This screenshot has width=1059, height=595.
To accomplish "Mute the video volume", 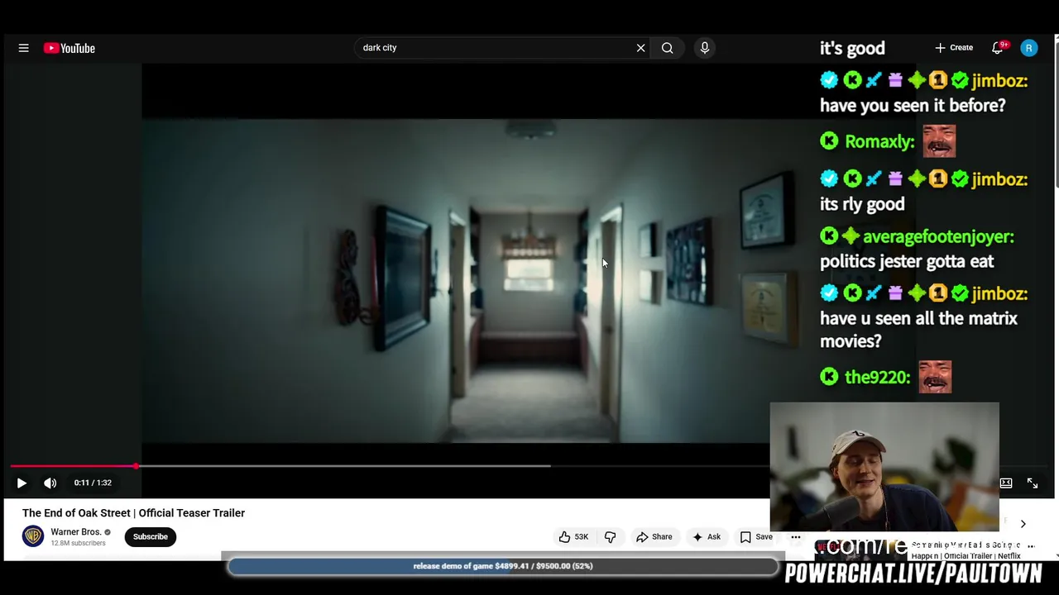I will [50, 483].
